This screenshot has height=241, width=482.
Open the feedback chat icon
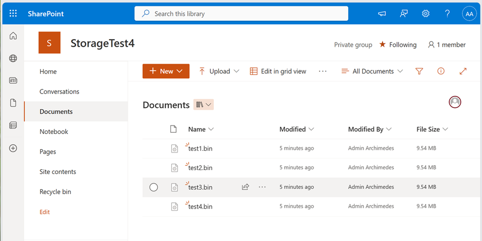click(x=404, y=14)
